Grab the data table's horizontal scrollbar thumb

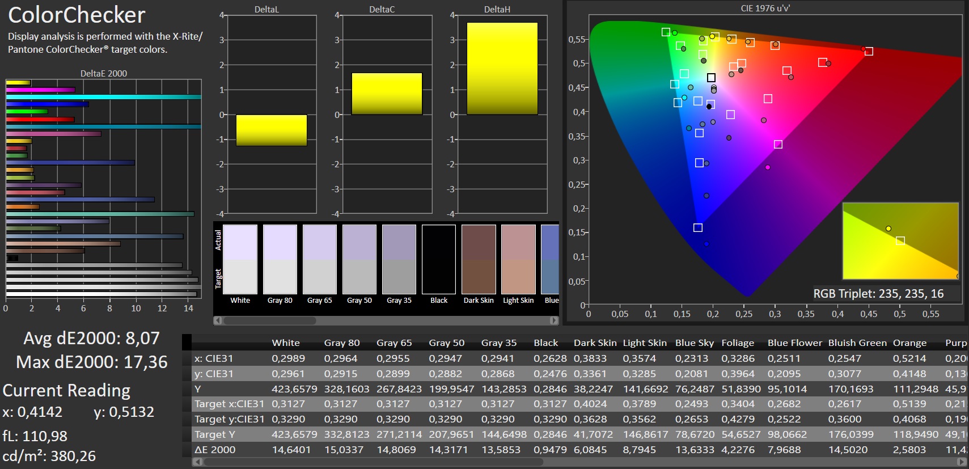click(x=374, y=462)
